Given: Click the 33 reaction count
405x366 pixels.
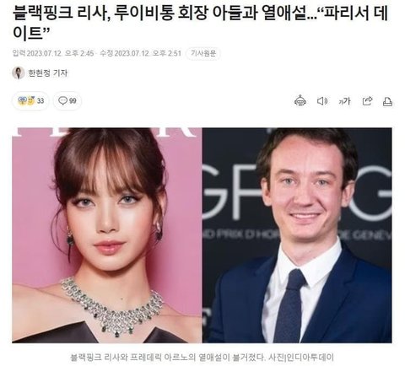Looking at the screenshot, I should click(40, 100).
